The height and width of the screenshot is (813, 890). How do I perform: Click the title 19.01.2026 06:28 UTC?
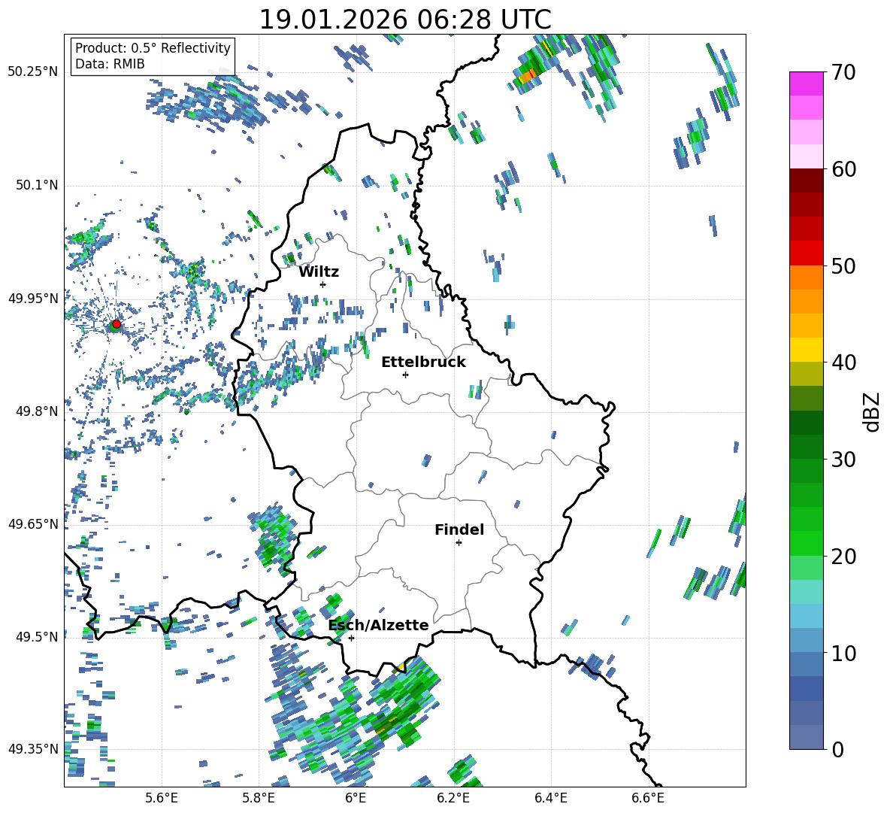point(405,20)
